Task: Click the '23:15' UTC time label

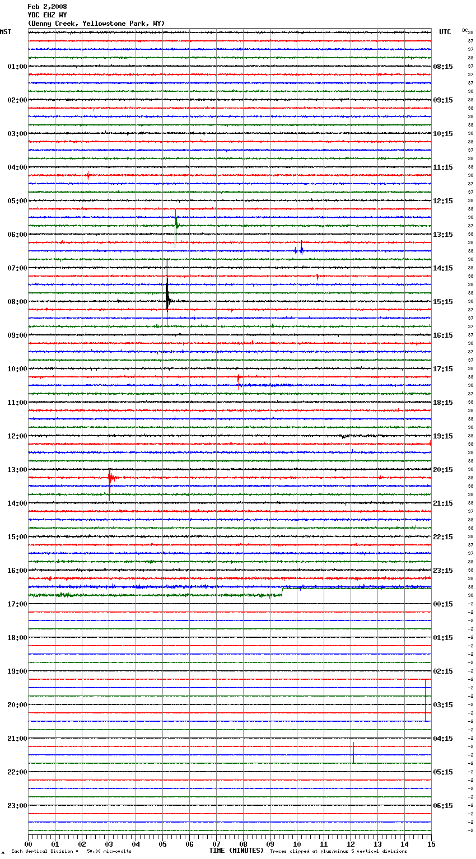Action: coord(443,571)
